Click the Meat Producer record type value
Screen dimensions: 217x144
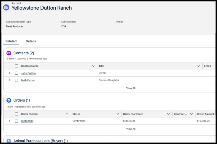coord(15,26)
